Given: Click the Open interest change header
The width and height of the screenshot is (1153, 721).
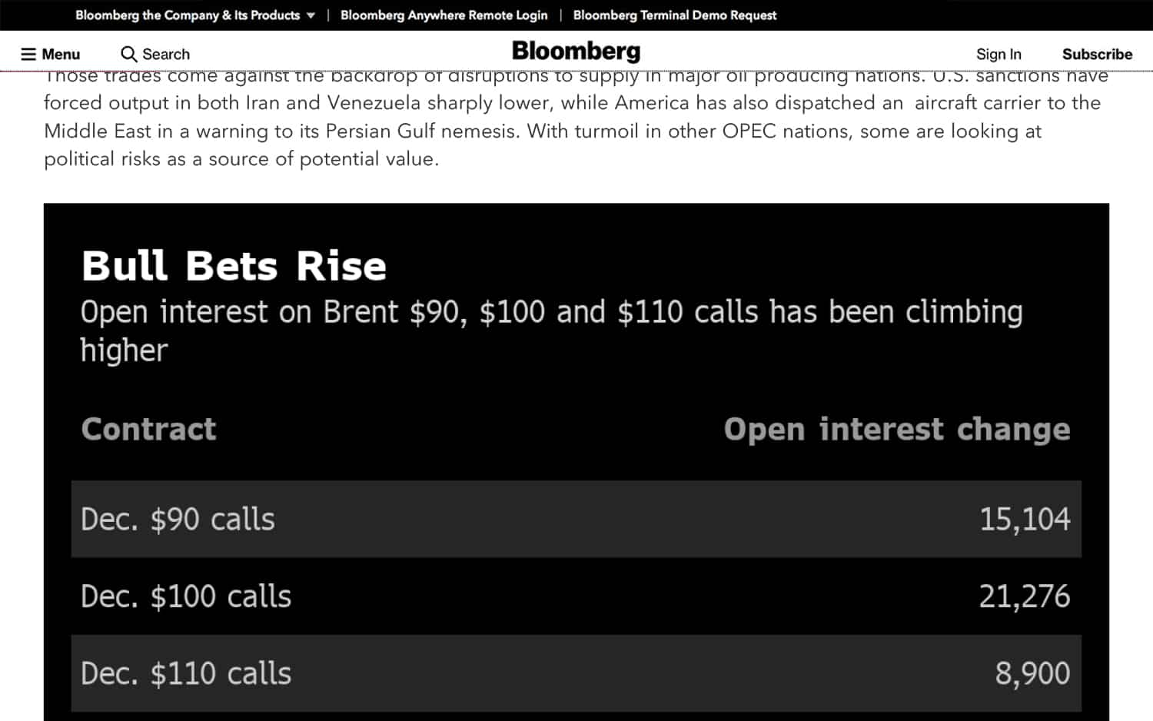Looking at the screenshot, I should [x=896, y=429].
